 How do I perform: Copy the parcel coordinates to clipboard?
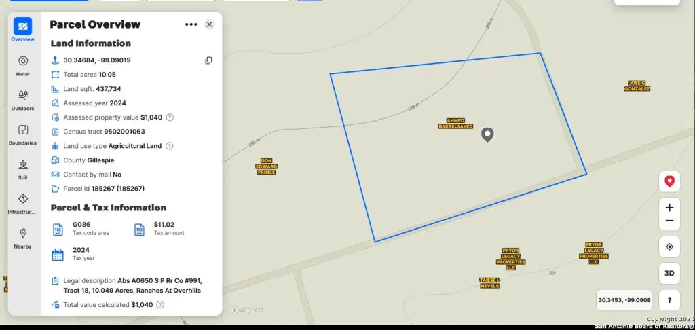click(x=209, y=60)
